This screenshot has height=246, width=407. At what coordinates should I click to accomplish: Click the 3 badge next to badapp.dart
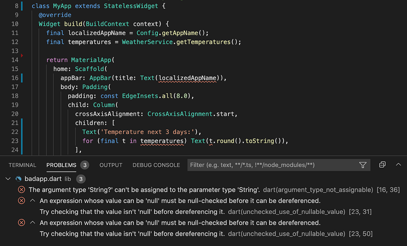coord(80,179)
